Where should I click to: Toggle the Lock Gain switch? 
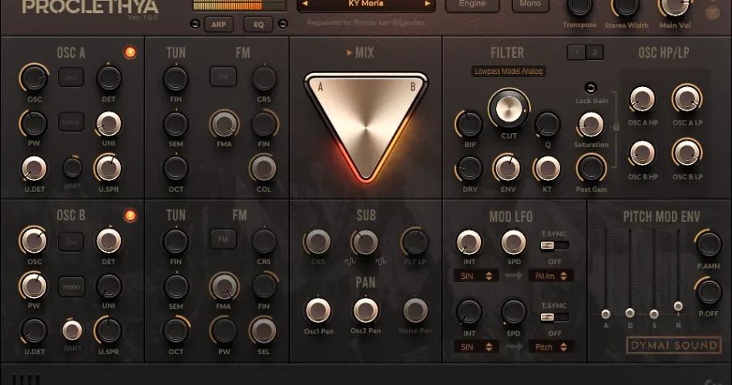590,88
